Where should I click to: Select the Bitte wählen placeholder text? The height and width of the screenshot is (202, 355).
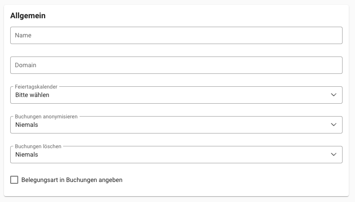[32, 95]
